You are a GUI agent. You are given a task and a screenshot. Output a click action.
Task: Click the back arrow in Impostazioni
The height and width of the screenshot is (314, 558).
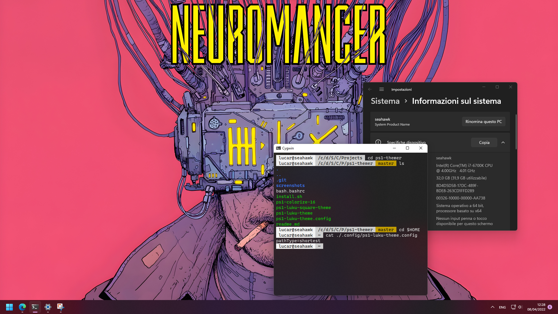point(370,90)
